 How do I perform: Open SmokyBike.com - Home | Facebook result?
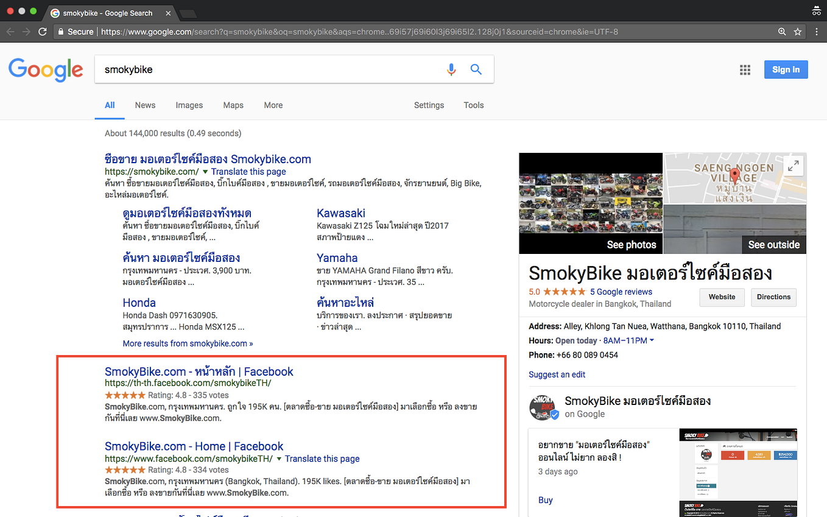[x=194, y=446]
